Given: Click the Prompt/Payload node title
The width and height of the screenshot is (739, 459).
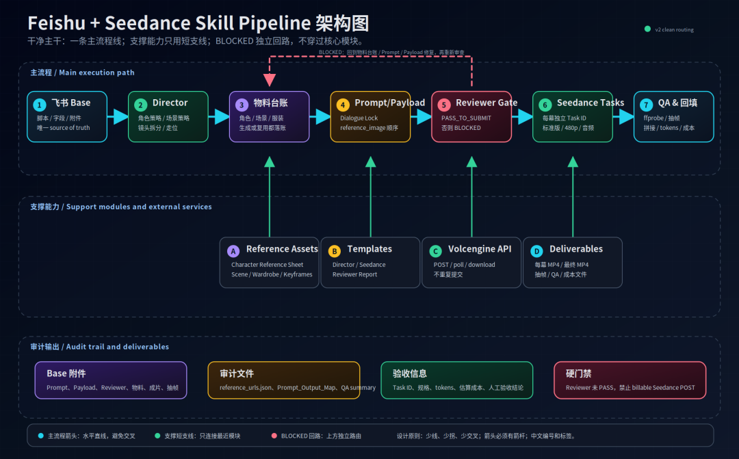Looking at the screenshot, I should tap(390, 103).
